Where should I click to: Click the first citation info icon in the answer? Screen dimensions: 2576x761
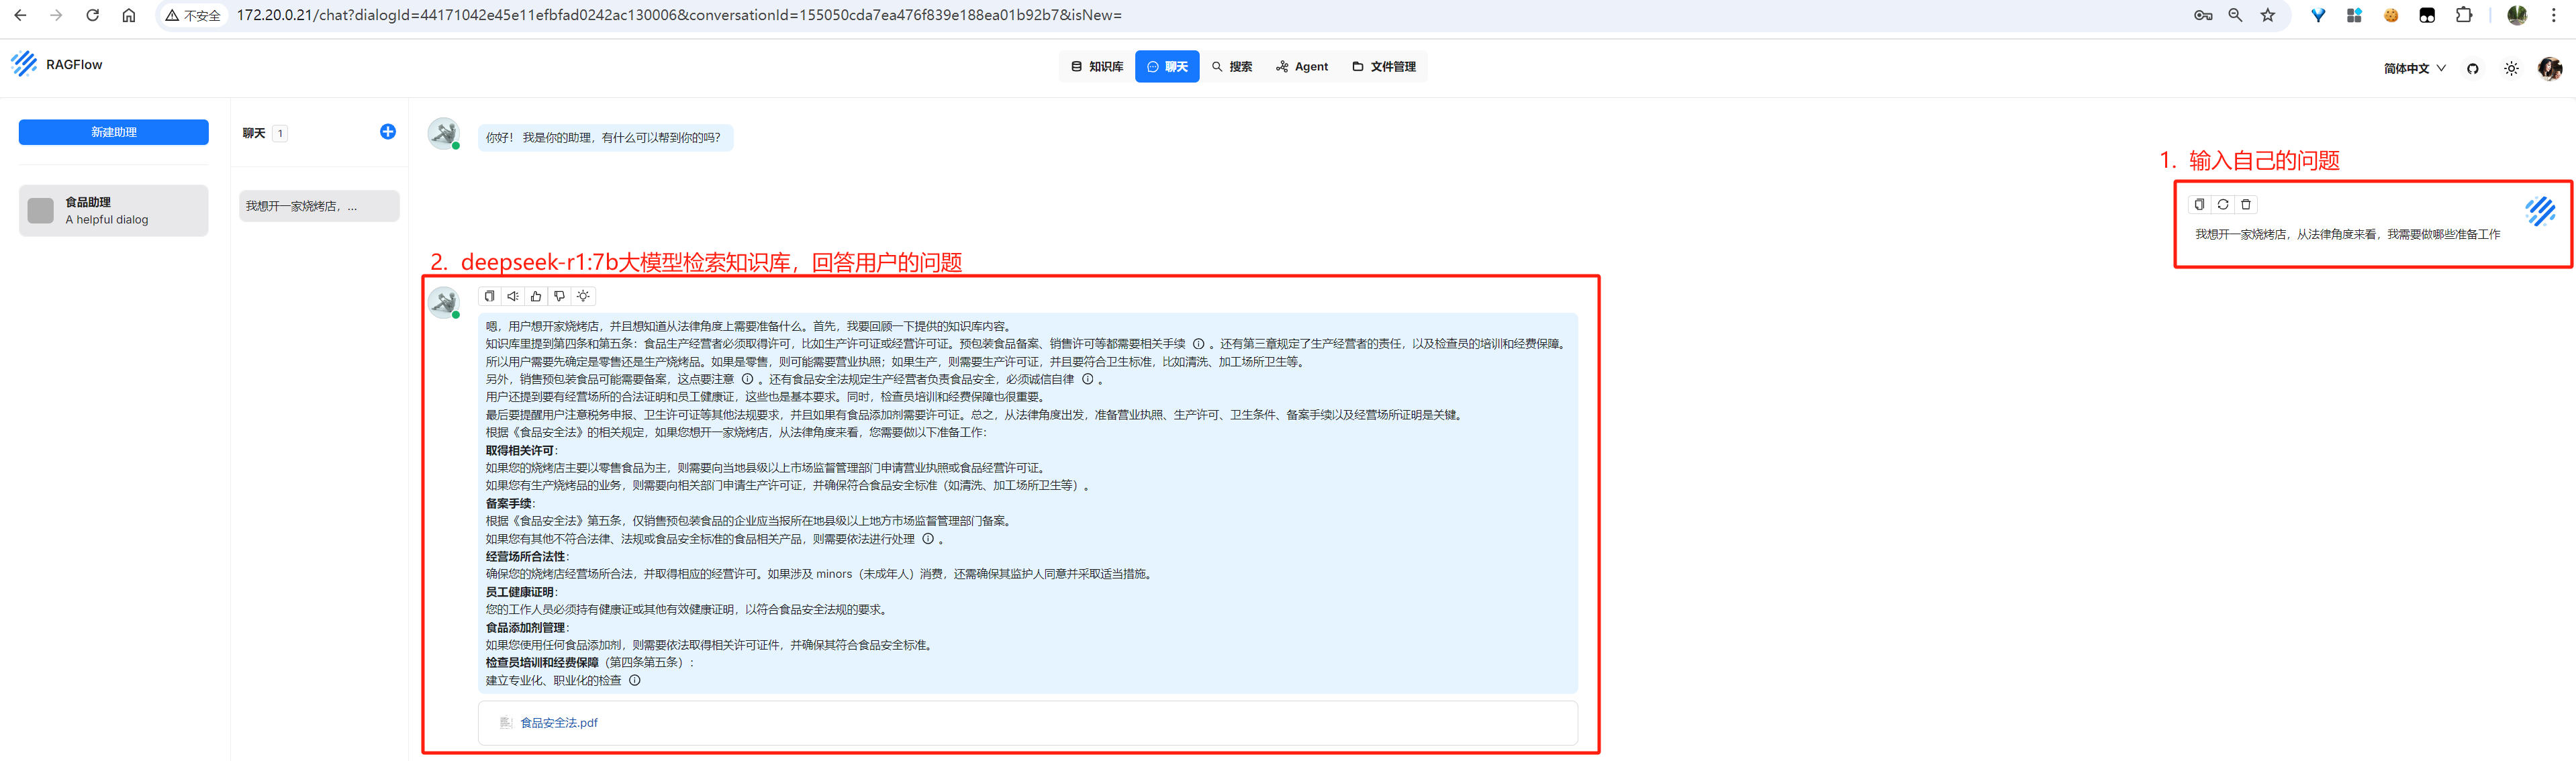(1198, 344)
